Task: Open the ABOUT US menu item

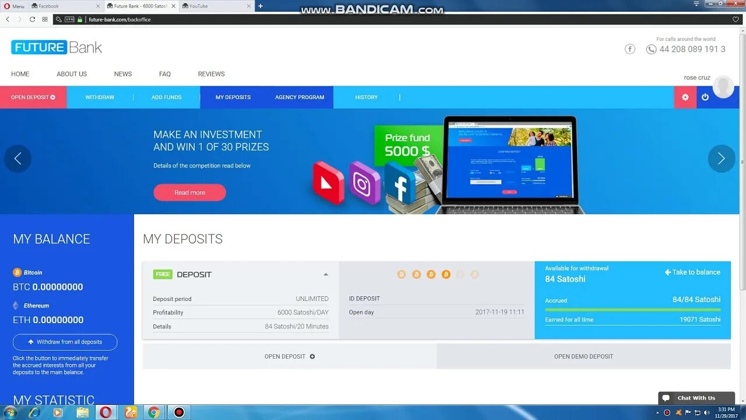Action: coord(72,74)
